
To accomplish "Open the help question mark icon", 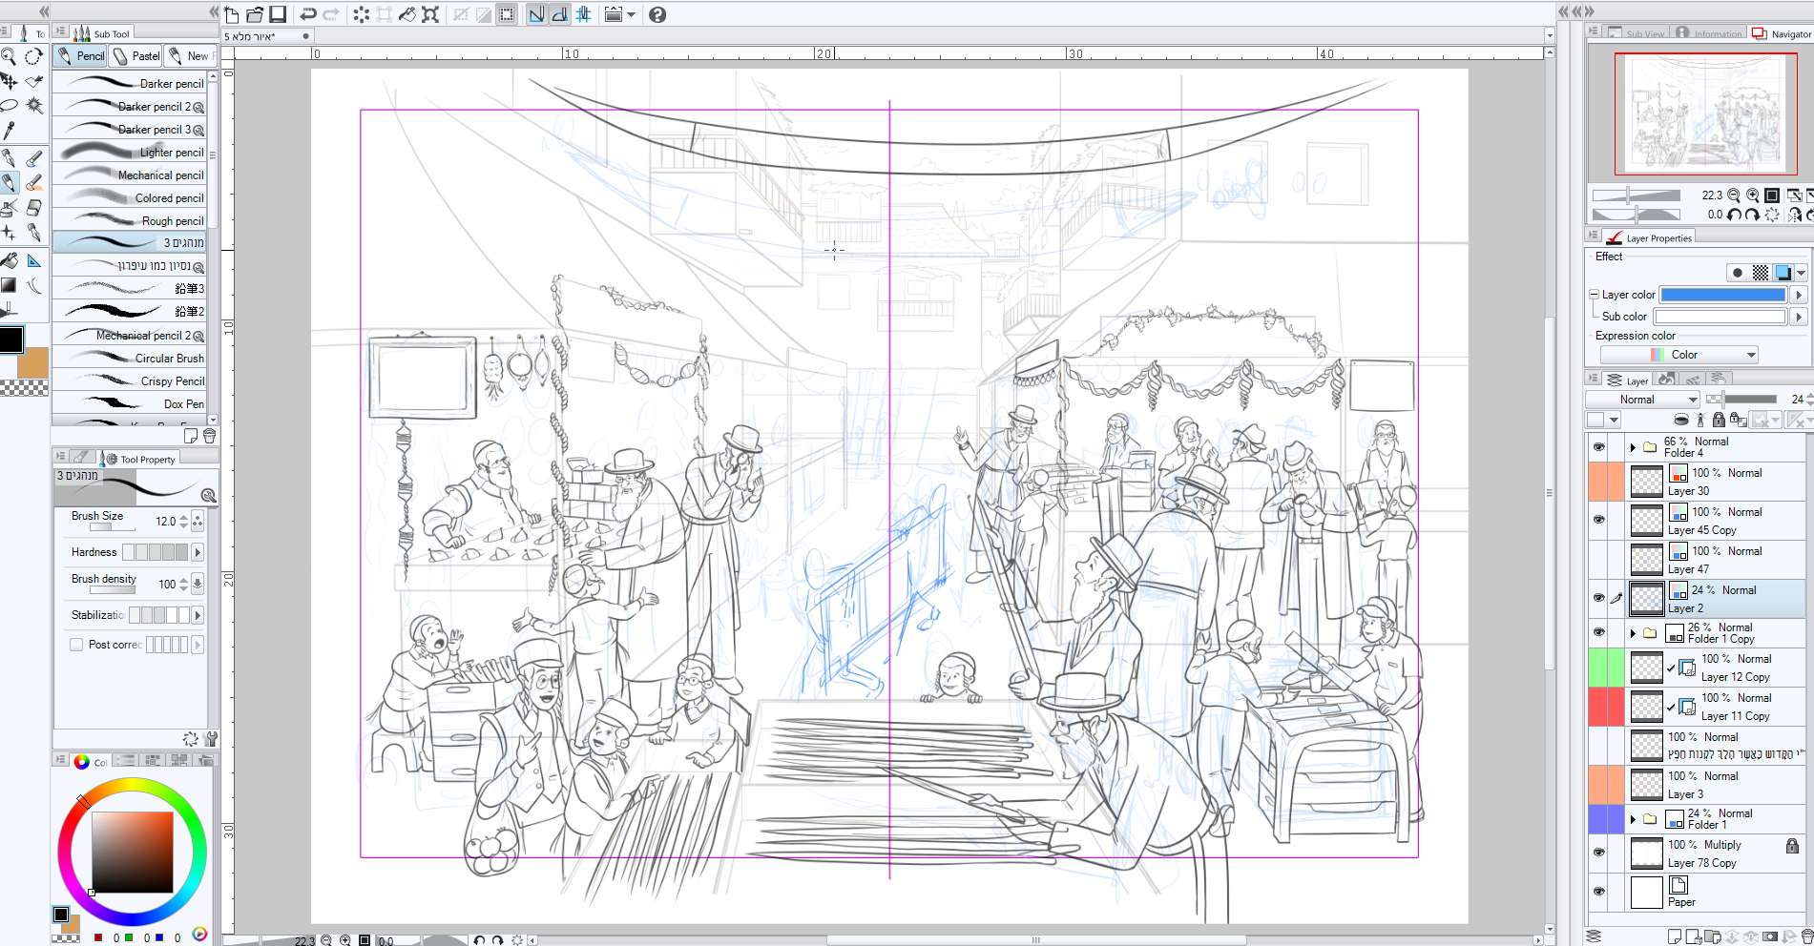I will click(x=657, y=14).
